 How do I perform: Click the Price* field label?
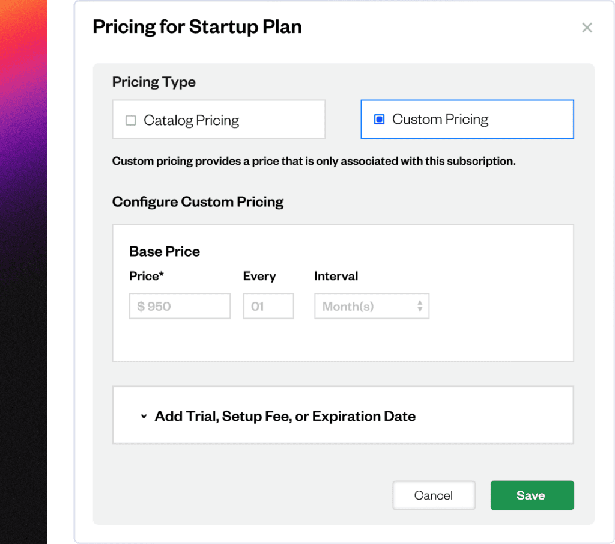click(147, 276)
